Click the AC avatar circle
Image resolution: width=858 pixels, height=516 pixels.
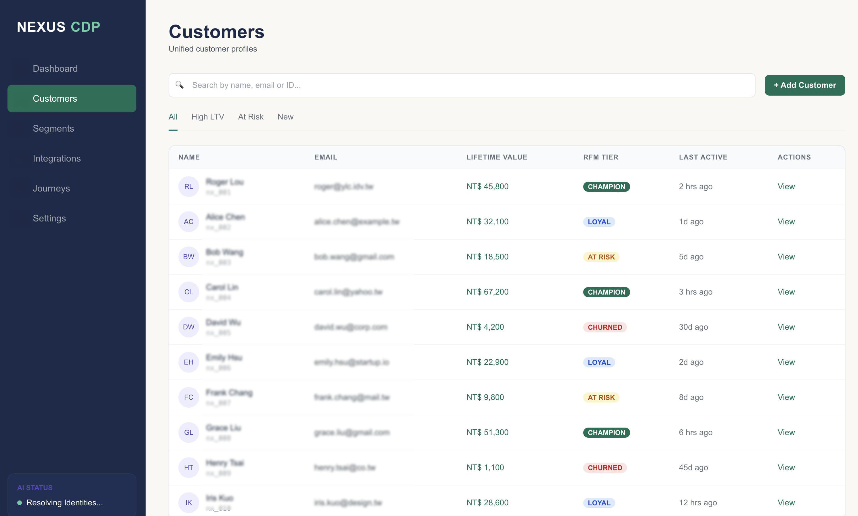tap(188, 222)
